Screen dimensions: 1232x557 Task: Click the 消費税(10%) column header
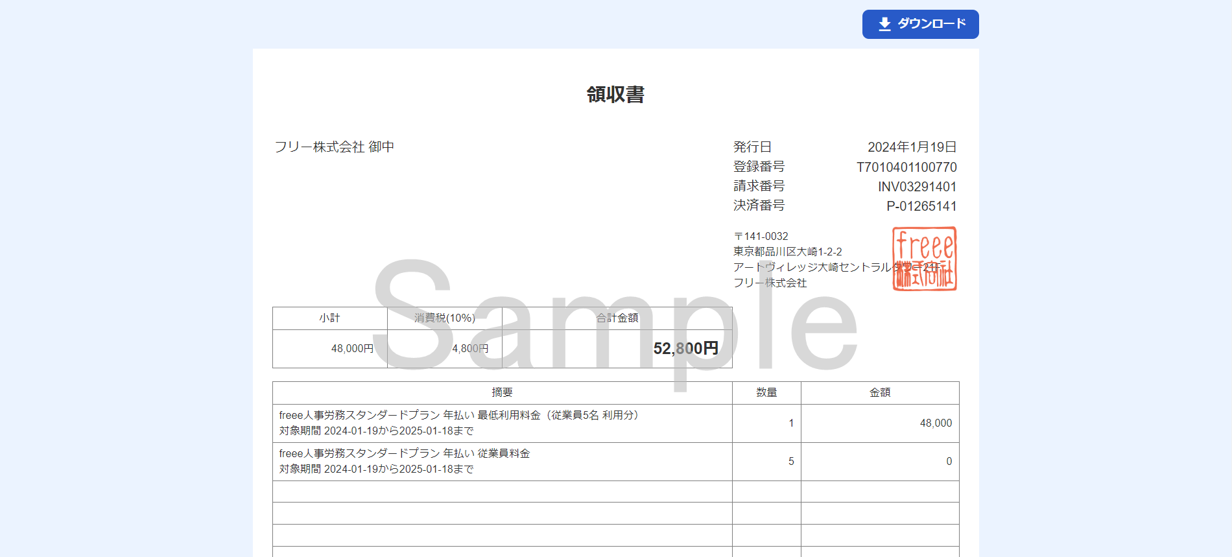(445, 318)
